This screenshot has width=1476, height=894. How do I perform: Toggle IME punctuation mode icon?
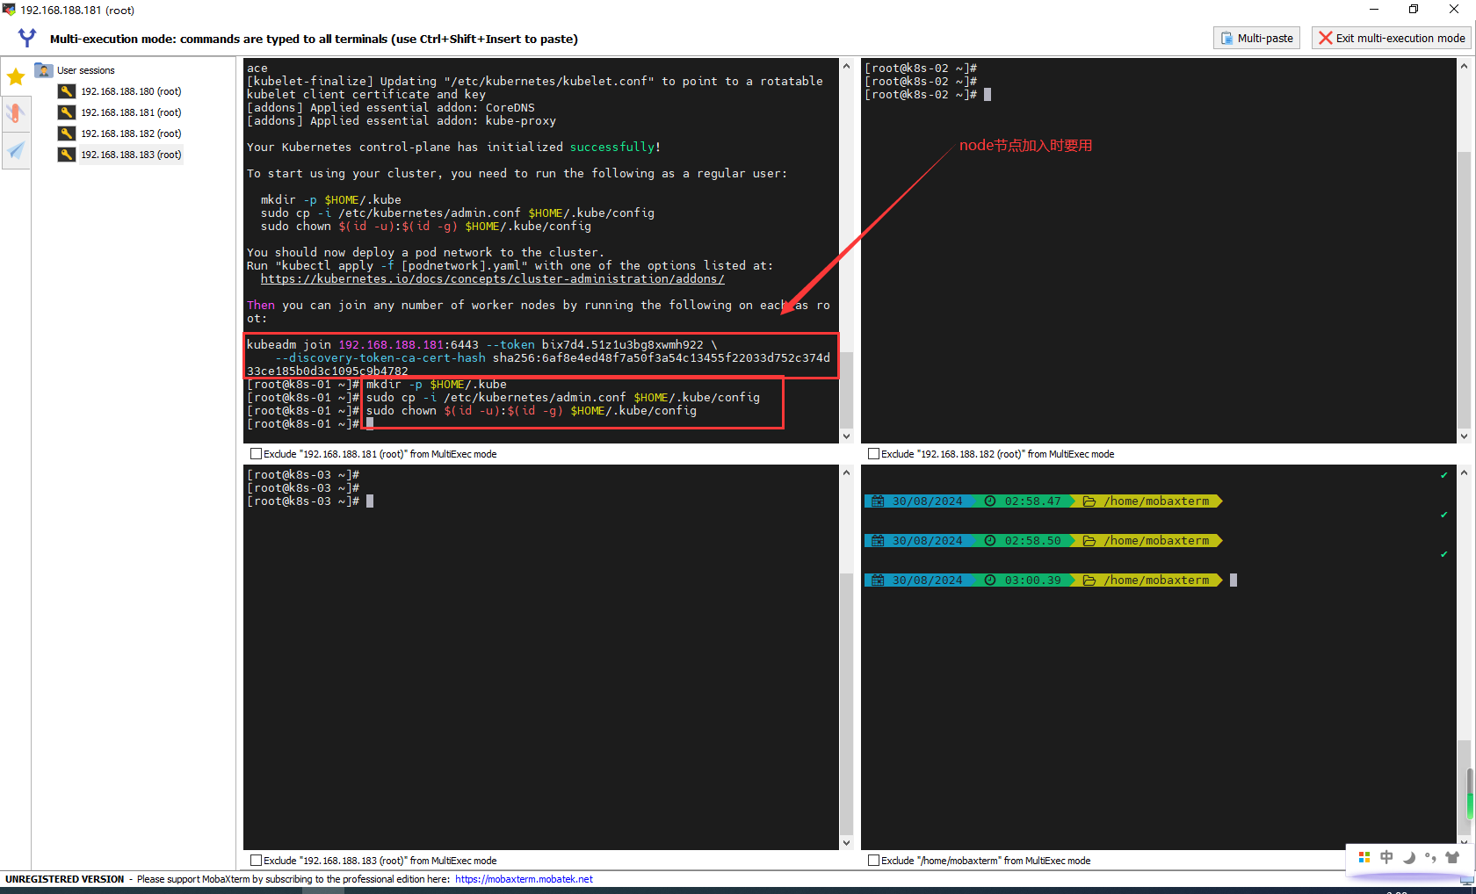[x=1430, y=857]
